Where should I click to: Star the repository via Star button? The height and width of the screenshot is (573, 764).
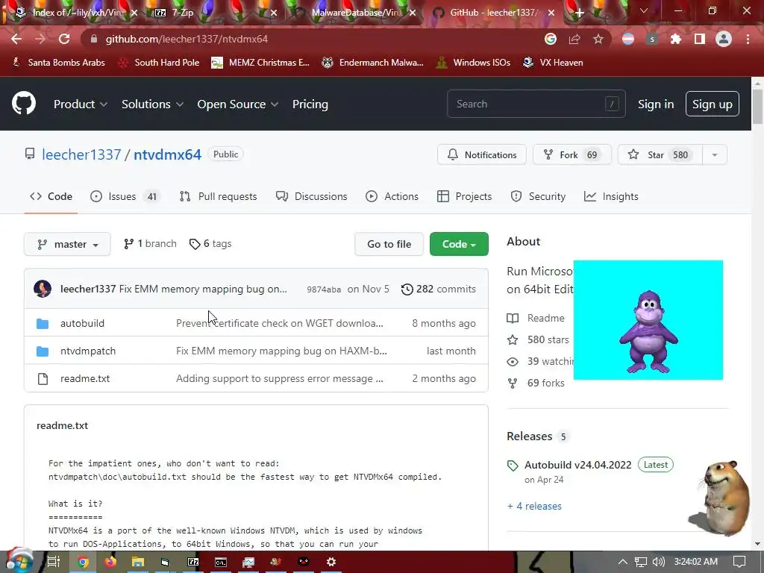660,155
